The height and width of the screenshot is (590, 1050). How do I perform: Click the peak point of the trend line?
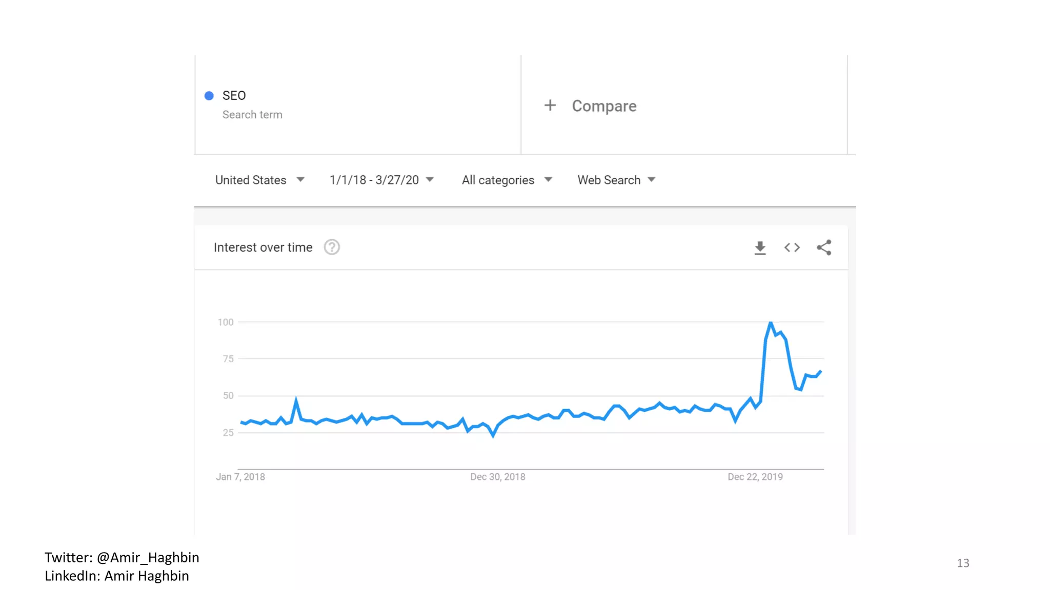click(x=771, y=323)
